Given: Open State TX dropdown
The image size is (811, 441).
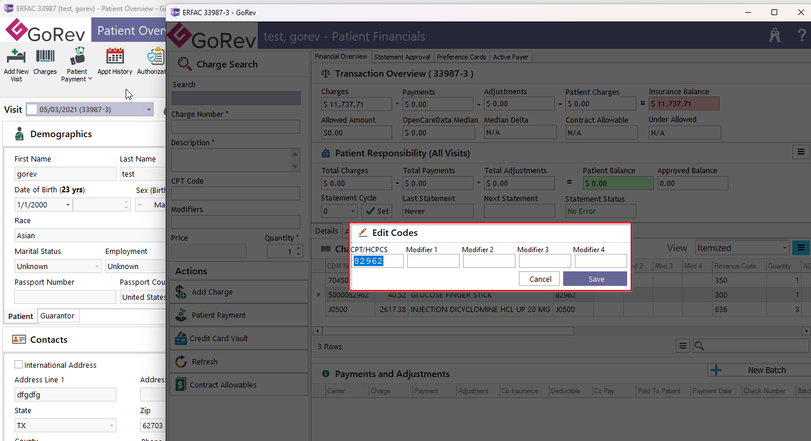Looking at the screenshot, I should coord(111,425).
